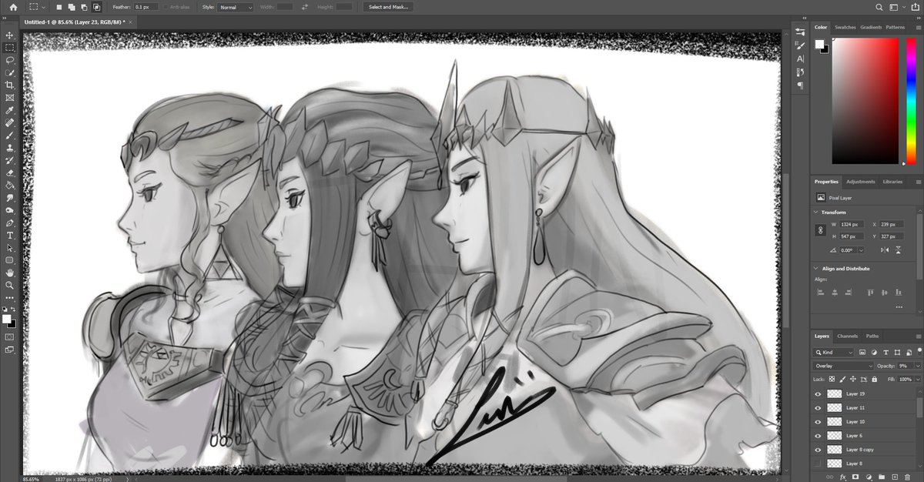This screenshot has width=924, height=482.
Task: Click Create new layer icon
Action: (x=895, y=477)
